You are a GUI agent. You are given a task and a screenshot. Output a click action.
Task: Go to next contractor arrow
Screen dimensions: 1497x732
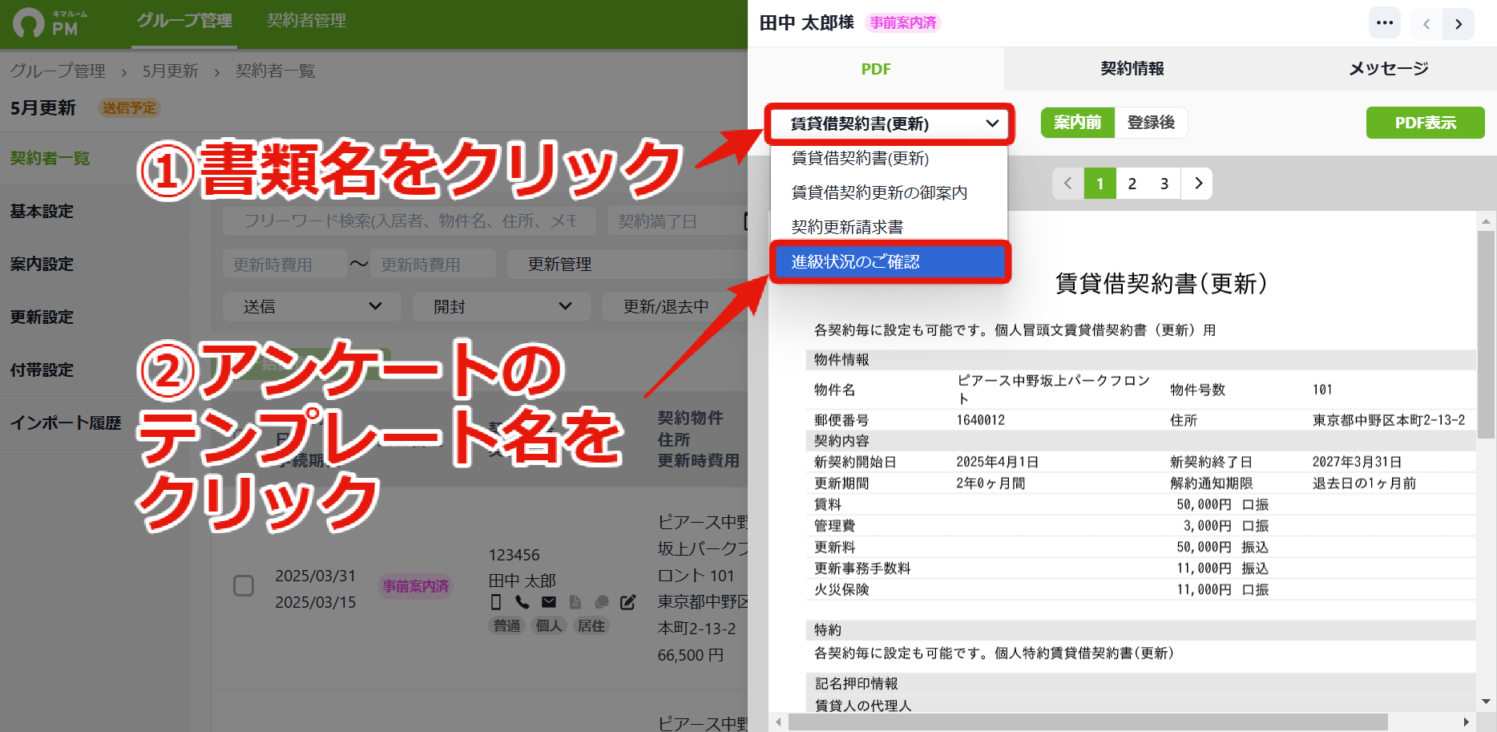pos(1459,24)
